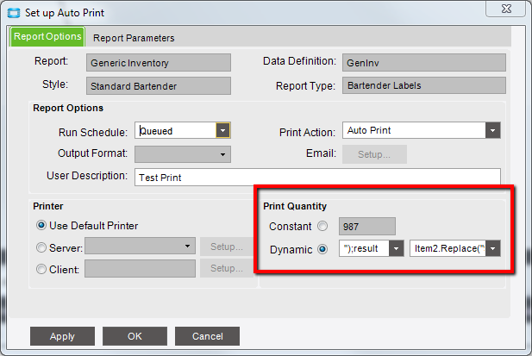Expand the Run Schedule dropdown arrow
Viewport: 532px width, 356px height.
(223, 130)
